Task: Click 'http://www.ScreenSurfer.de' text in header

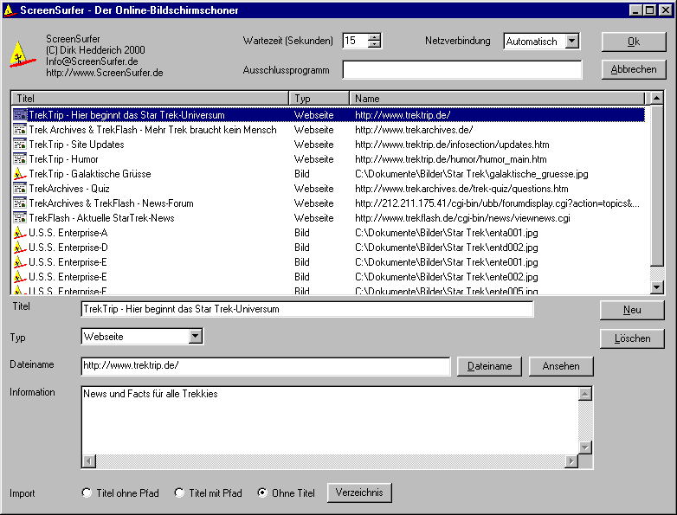Action: [x=105, y=73]
